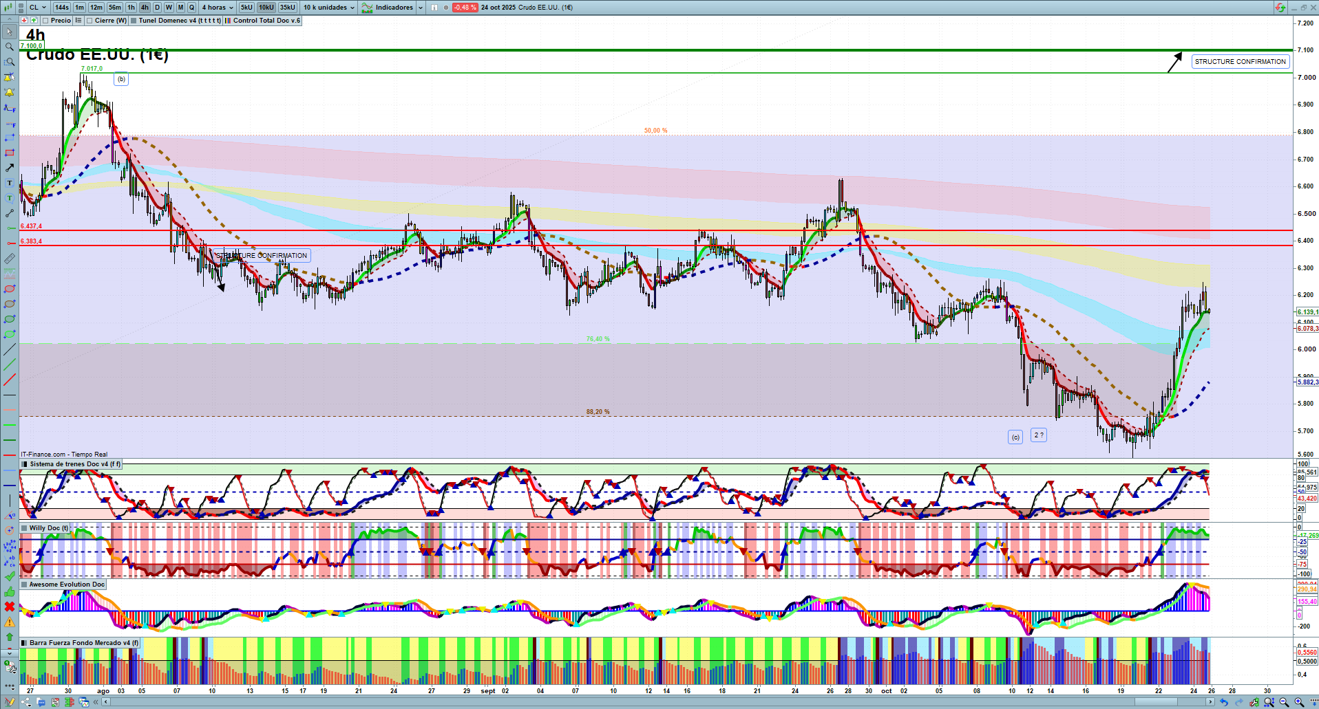Select the 1m timeframe
Viewport: 1319px width, 709px height.
tap(80, 8)
